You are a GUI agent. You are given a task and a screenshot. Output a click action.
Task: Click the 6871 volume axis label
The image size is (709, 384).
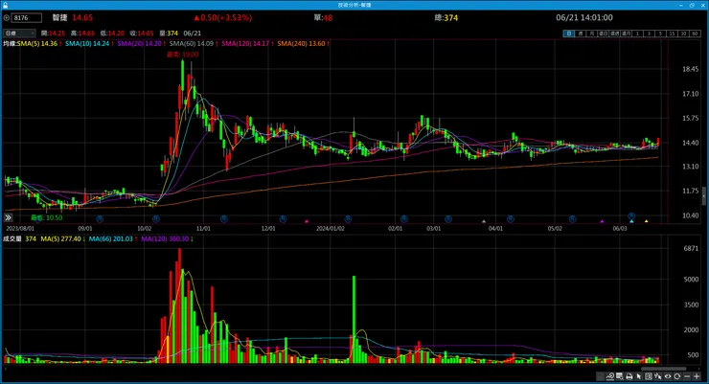tap(691, 248)
